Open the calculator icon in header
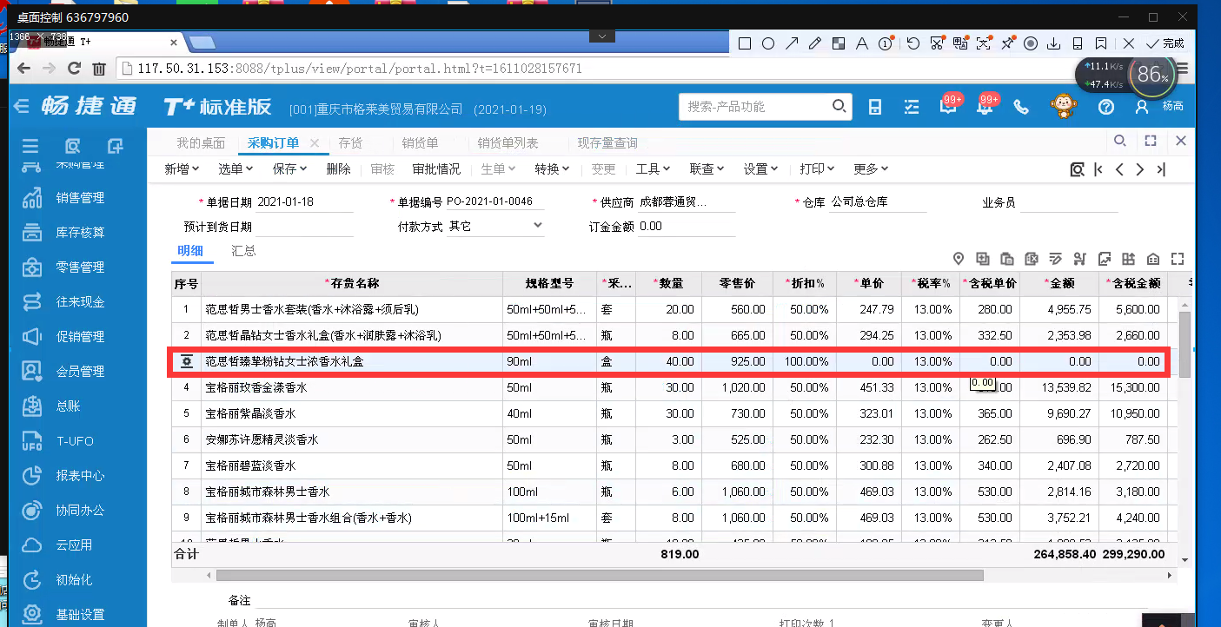The image size is (1221, 627). (x=875, y=106)
